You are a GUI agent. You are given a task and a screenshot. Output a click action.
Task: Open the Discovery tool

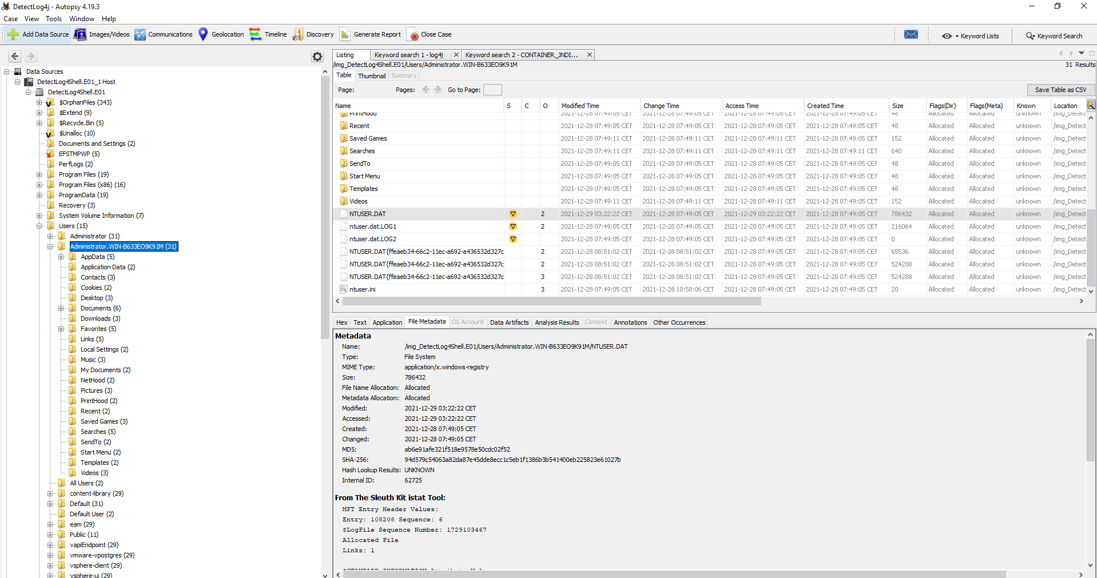tap(298, 34)
